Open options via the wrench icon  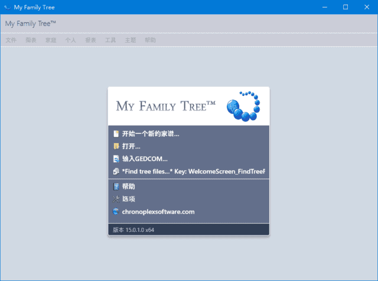pyautogui.click(x=116, y=199)
